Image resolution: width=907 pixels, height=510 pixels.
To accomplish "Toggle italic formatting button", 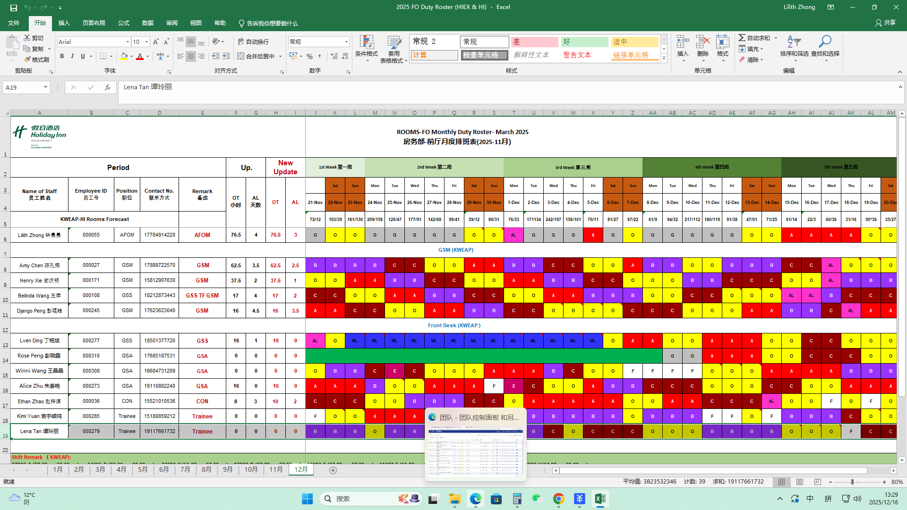I will coord(72,56).
